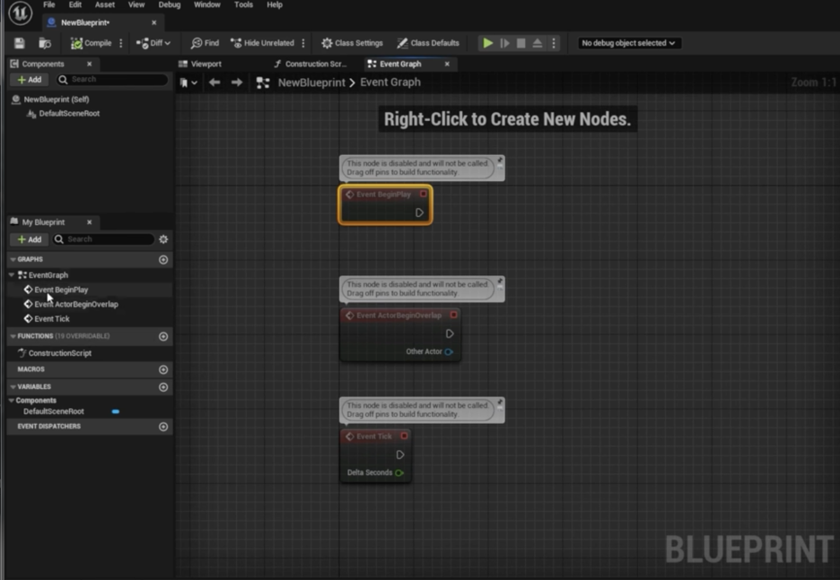Screen dimensions: 840x580
Task: Open the Help menu
Action: (275, 4)
